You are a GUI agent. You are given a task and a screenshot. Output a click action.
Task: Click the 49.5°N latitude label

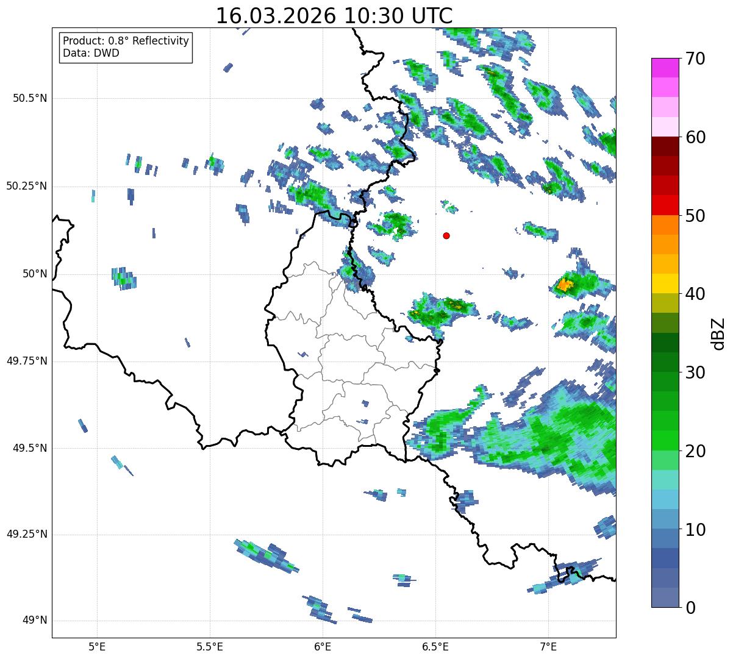[30, 448]
